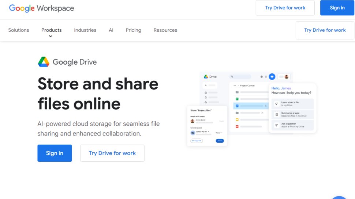Open the Products navigation item
This screenshot has width=355, height=199.
click(51, 30)
